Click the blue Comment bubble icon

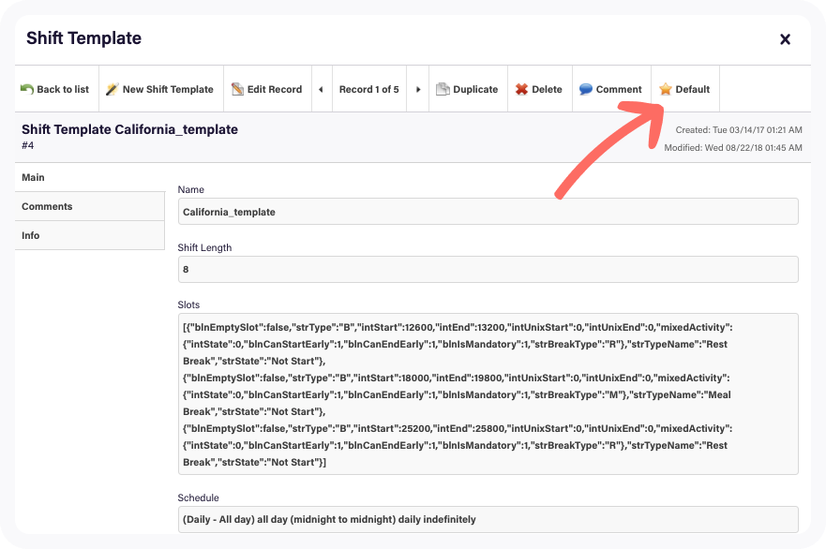[586, 90]
